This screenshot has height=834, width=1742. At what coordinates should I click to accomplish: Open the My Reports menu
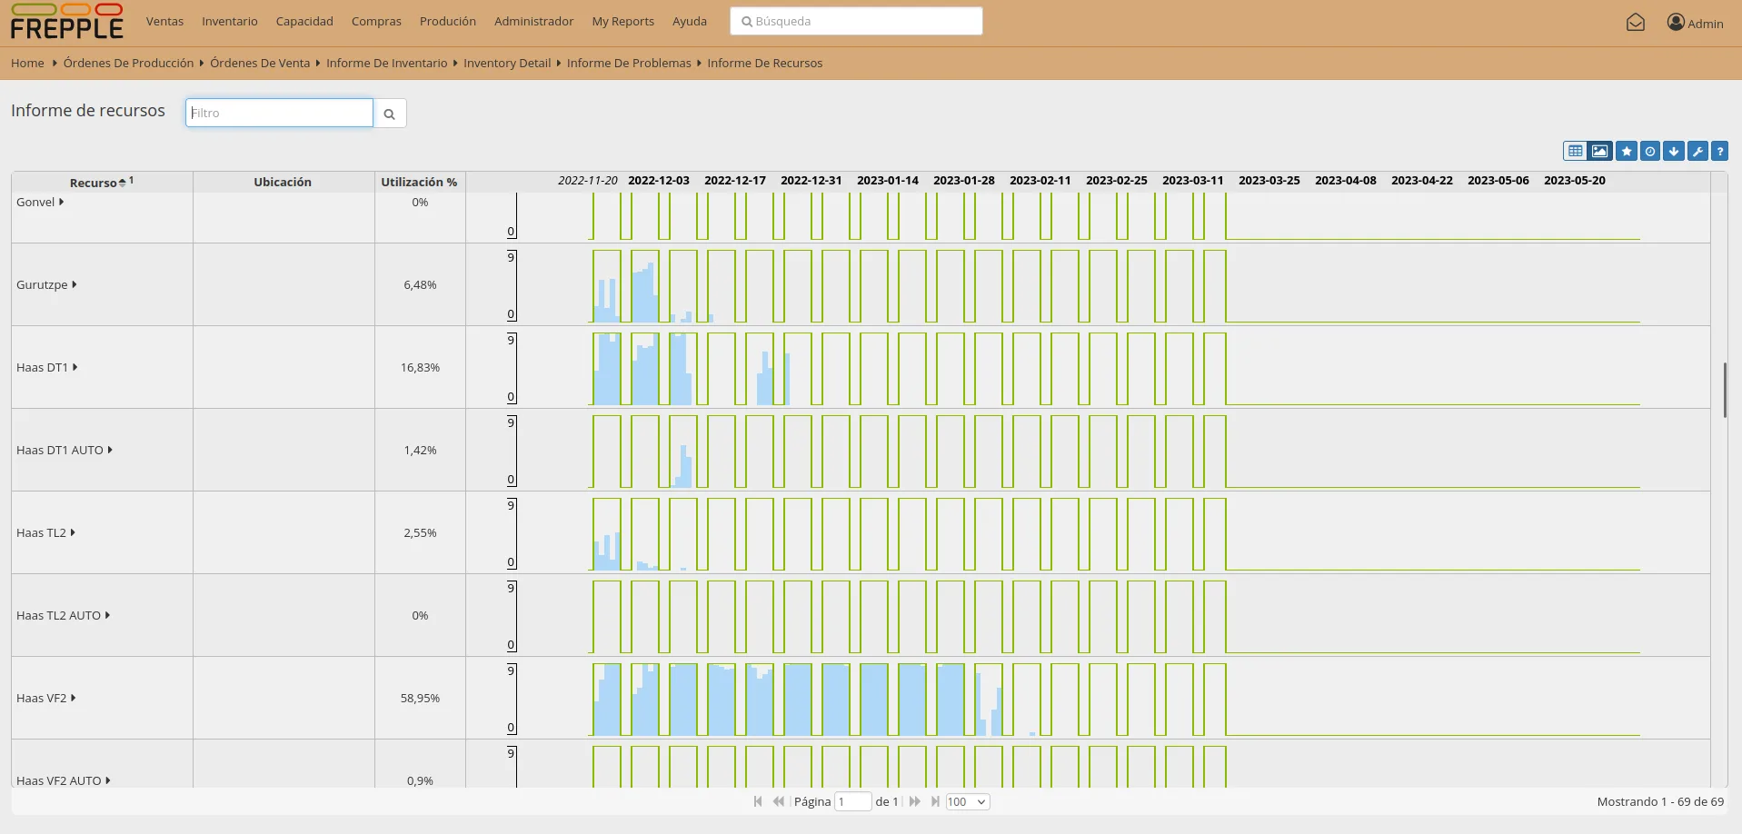coord(622,21)
